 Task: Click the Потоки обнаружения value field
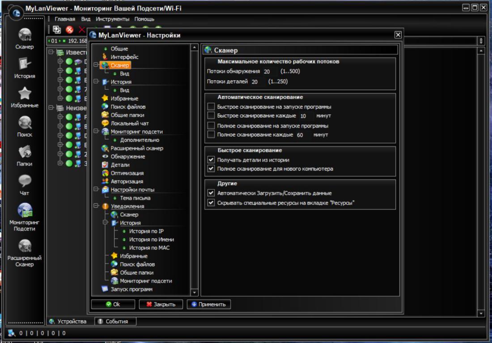pyautogui.click(x=267, y=71)
